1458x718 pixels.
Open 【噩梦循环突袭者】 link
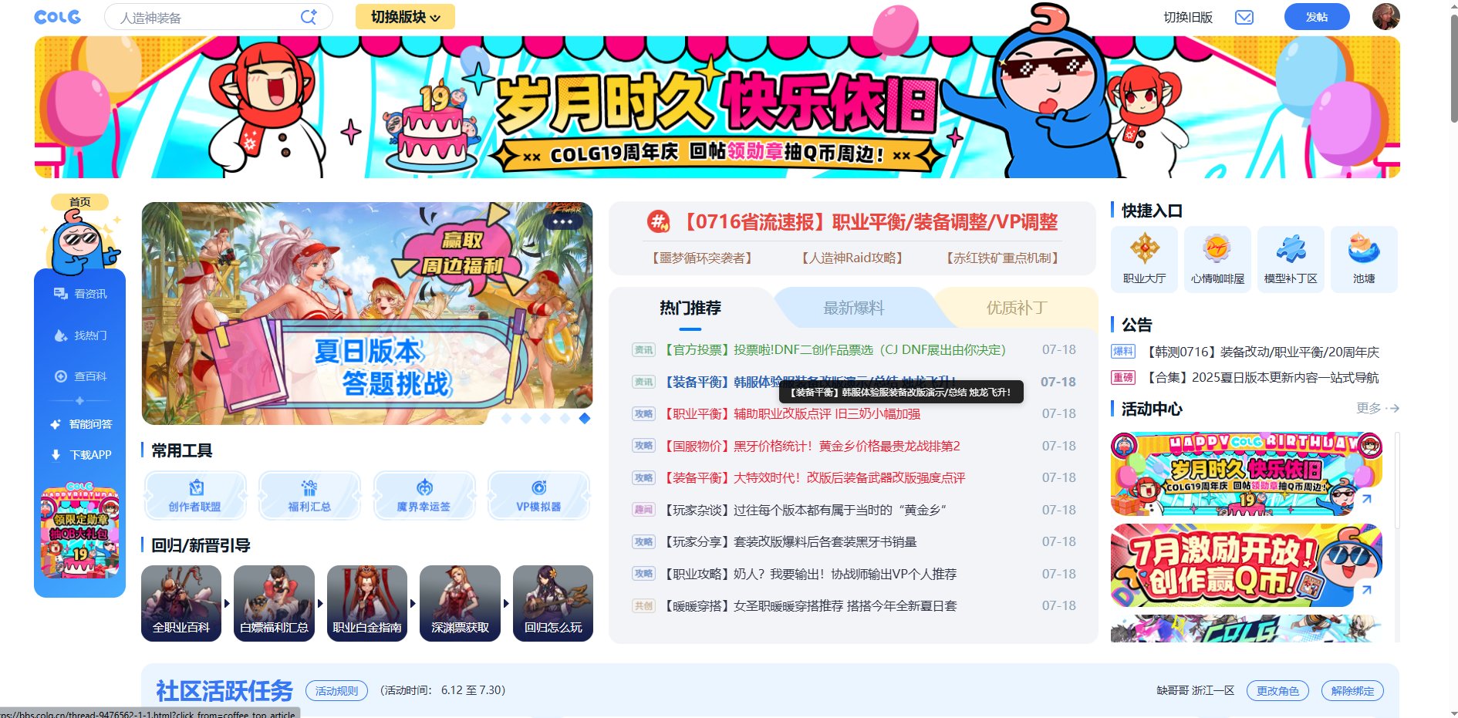[702, 258]
